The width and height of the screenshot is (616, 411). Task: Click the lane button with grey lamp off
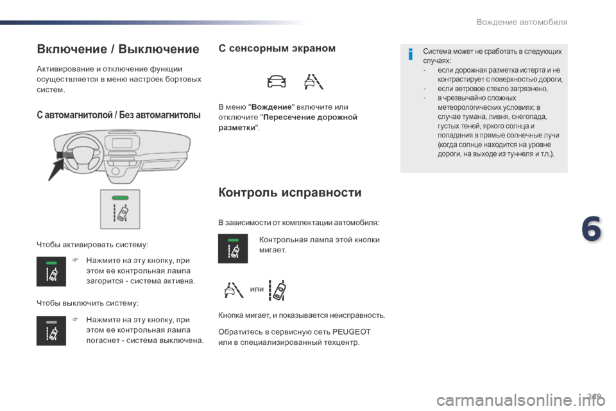51,331
